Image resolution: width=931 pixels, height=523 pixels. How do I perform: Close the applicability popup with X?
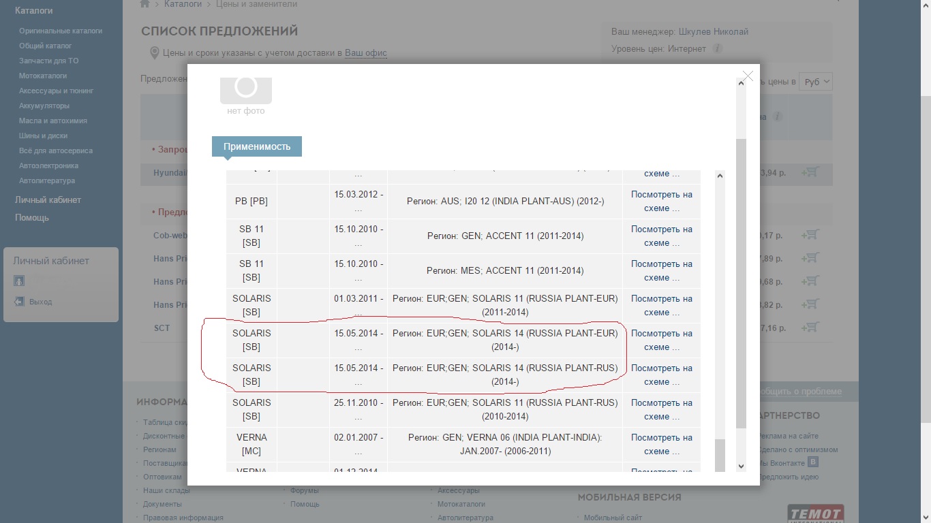pyautogui.click(x=748, y=76)
